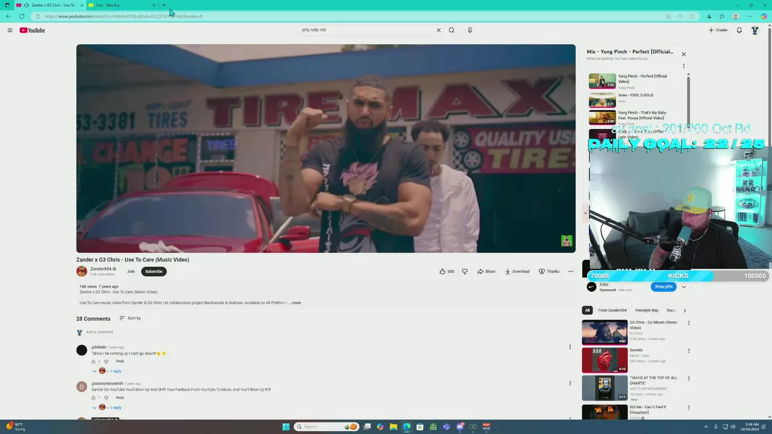Viewport: 772px width, 434px height.
Task: Dislike the video with thumbs down
Action: tap(464, 271)
